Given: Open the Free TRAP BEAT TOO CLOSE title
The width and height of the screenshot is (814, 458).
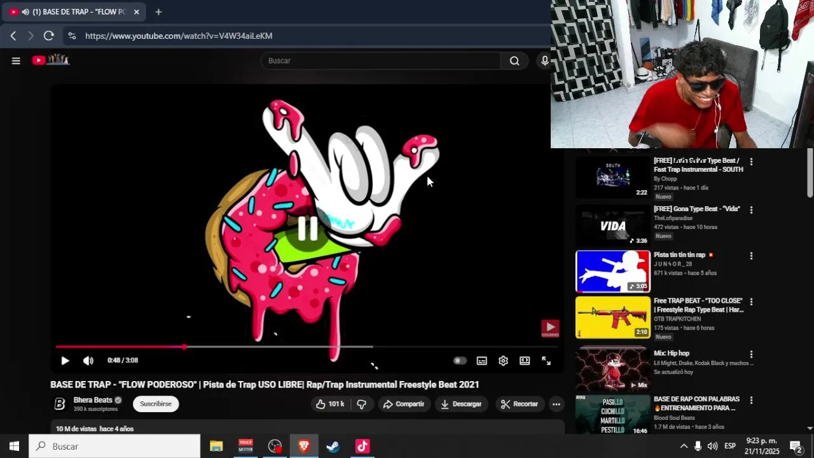Looking at the screenshot, I should click(698, 305).
